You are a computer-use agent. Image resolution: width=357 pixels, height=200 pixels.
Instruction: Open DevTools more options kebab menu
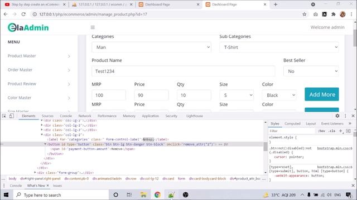coord(345,116)
